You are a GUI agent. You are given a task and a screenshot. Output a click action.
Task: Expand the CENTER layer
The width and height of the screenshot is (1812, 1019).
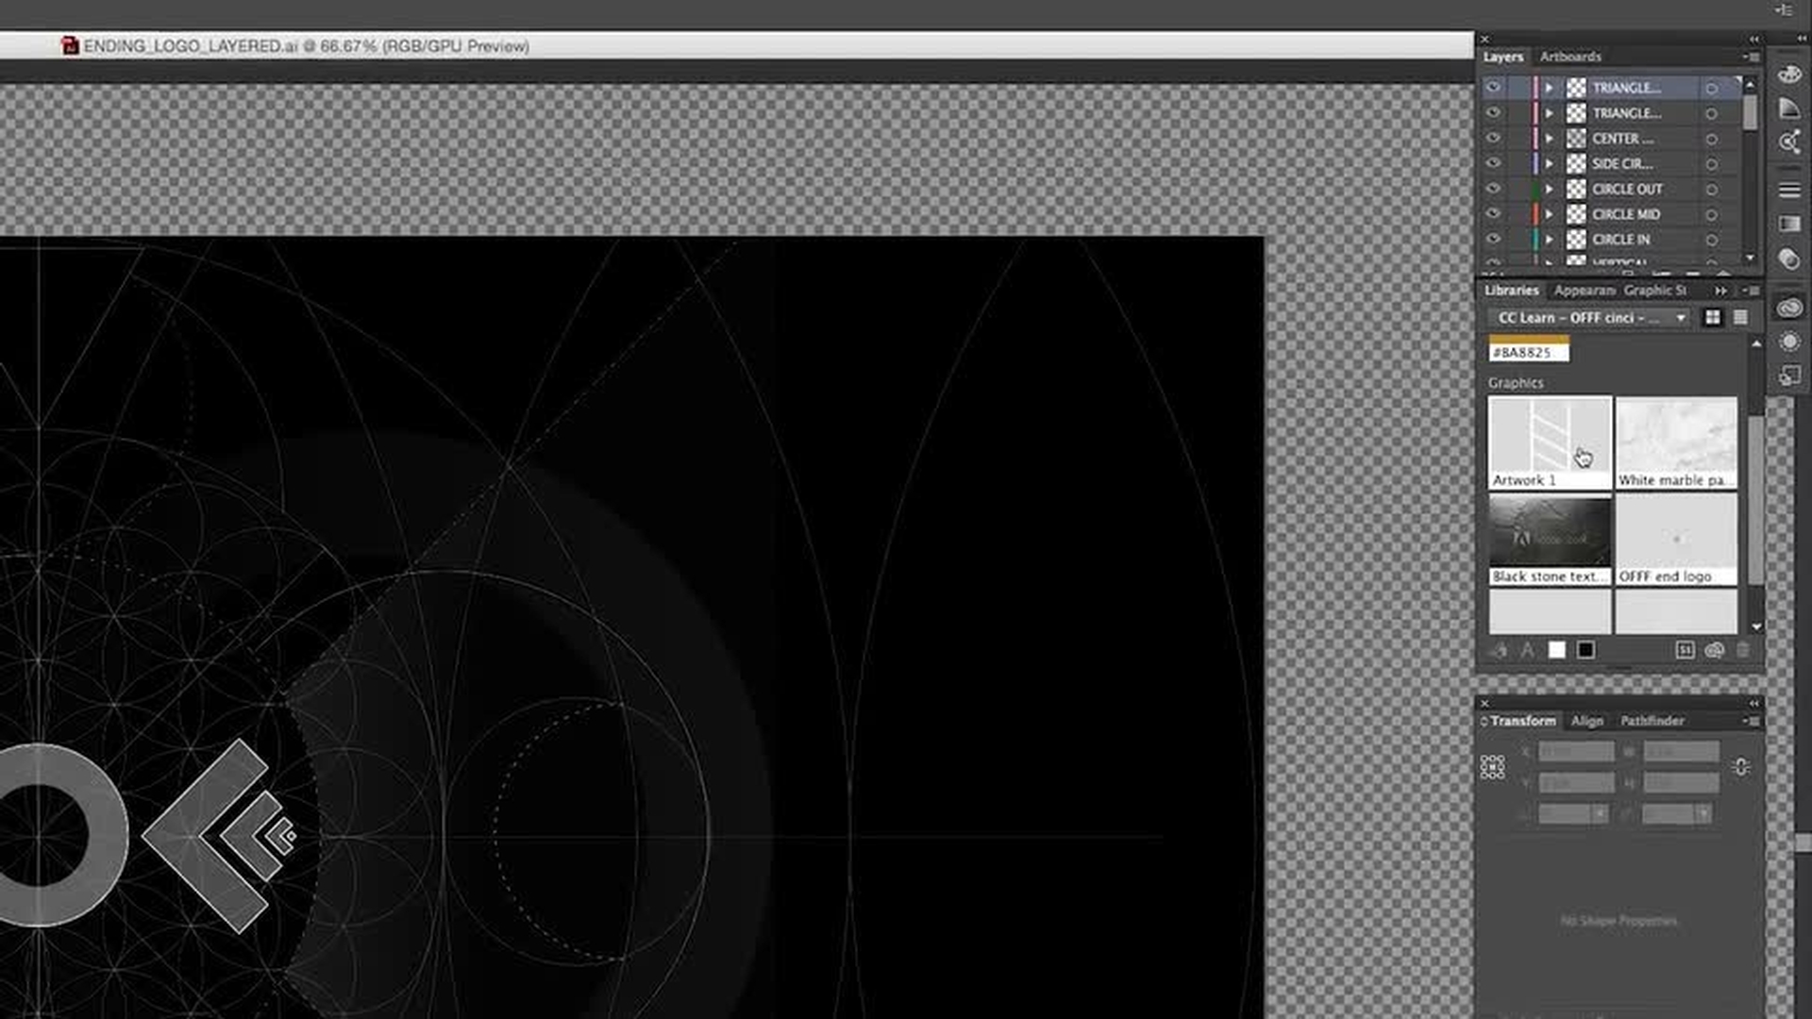pyautogui.click(x=1549, y=139)
